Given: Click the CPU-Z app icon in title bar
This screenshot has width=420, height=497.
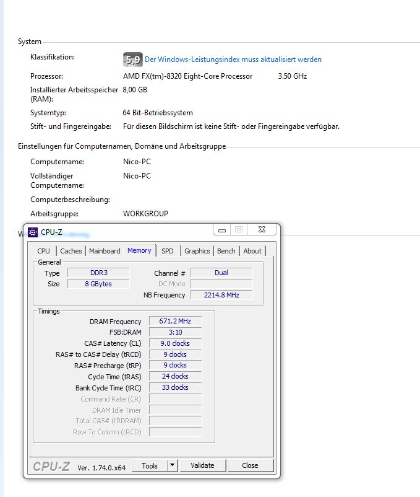Looking at the screenshot, I should [33, 232].
